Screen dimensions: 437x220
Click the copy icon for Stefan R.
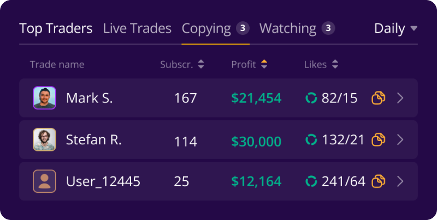coord(379,139)
